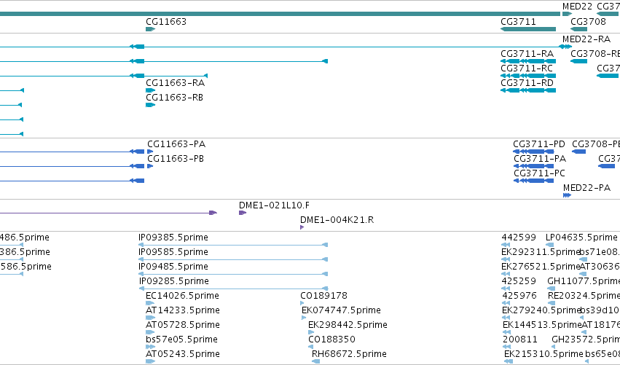620x365 pixels.
Task: Click the DME1-021L10.F feature label
Action: [274, 205]
